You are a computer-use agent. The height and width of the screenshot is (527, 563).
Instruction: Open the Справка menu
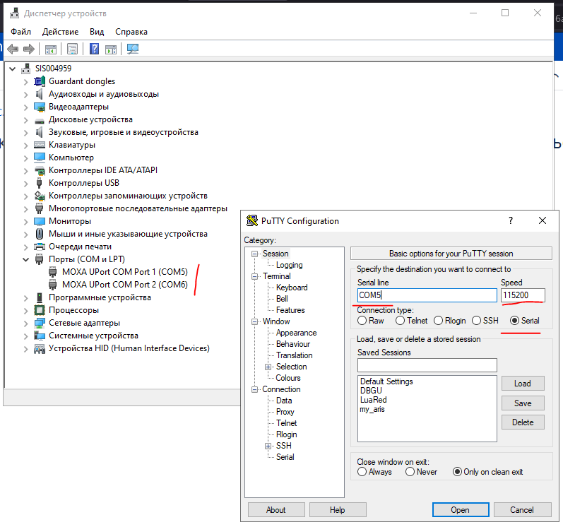(x=131, y=32)
